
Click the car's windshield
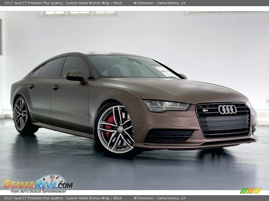coord(132,67)
